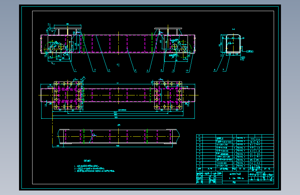Image resolution: width=300 pixels, height=195 pixels.
Task: Click parts list row number 1
Action: pyautogui.click(x=235, y=166)
